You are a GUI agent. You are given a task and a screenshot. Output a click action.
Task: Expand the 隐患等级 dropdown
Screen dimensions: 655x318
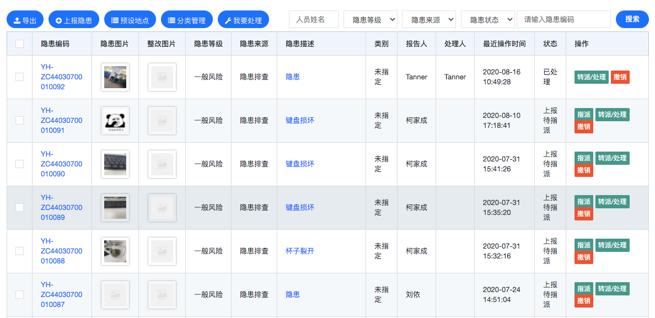click(x=371, y=19)
